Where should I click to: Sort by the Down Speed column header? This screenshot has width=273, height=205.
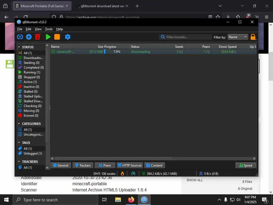(x=227, y=47)
